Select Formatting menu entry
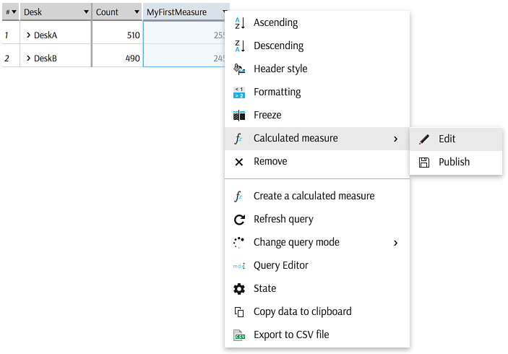 click(x=317, y=92)
